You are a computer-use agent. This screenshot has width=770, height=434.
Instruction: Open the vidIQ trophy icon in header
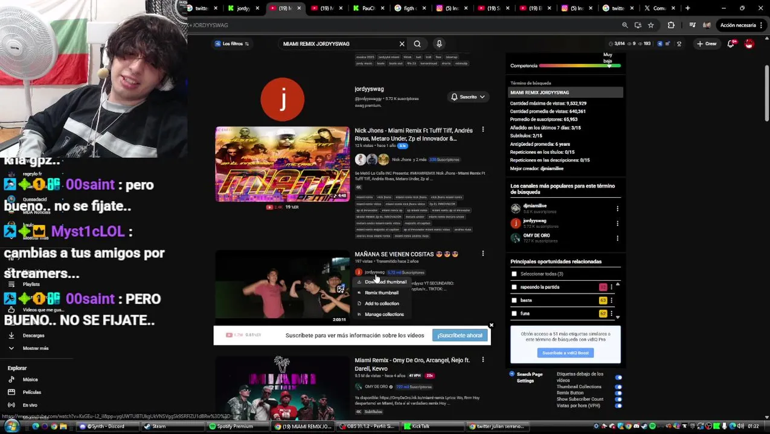coord(679,44)
